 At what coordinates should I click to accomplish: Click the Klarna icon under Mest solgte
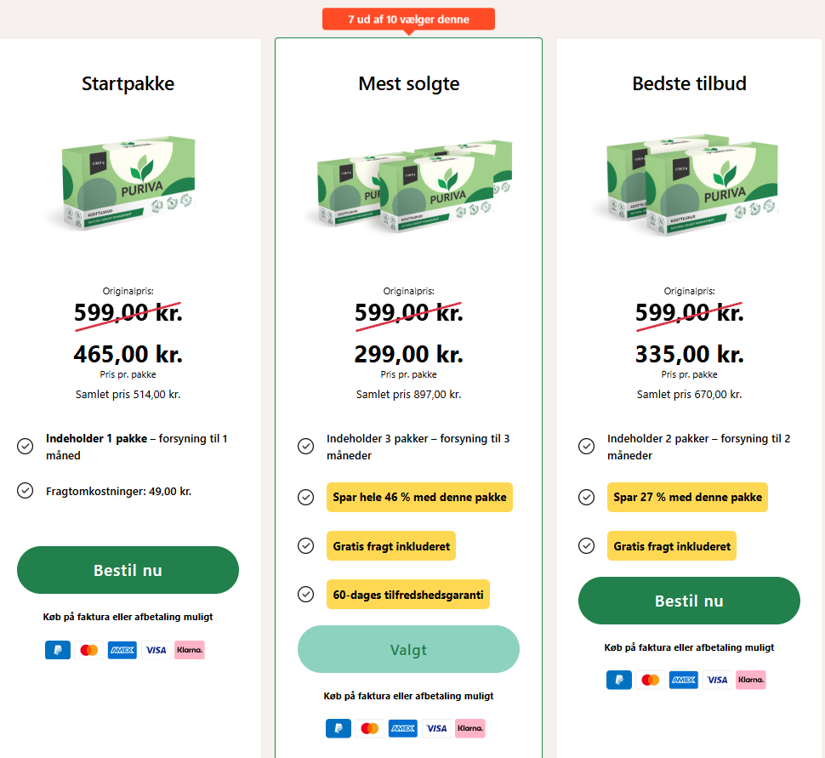pos(469,728)
